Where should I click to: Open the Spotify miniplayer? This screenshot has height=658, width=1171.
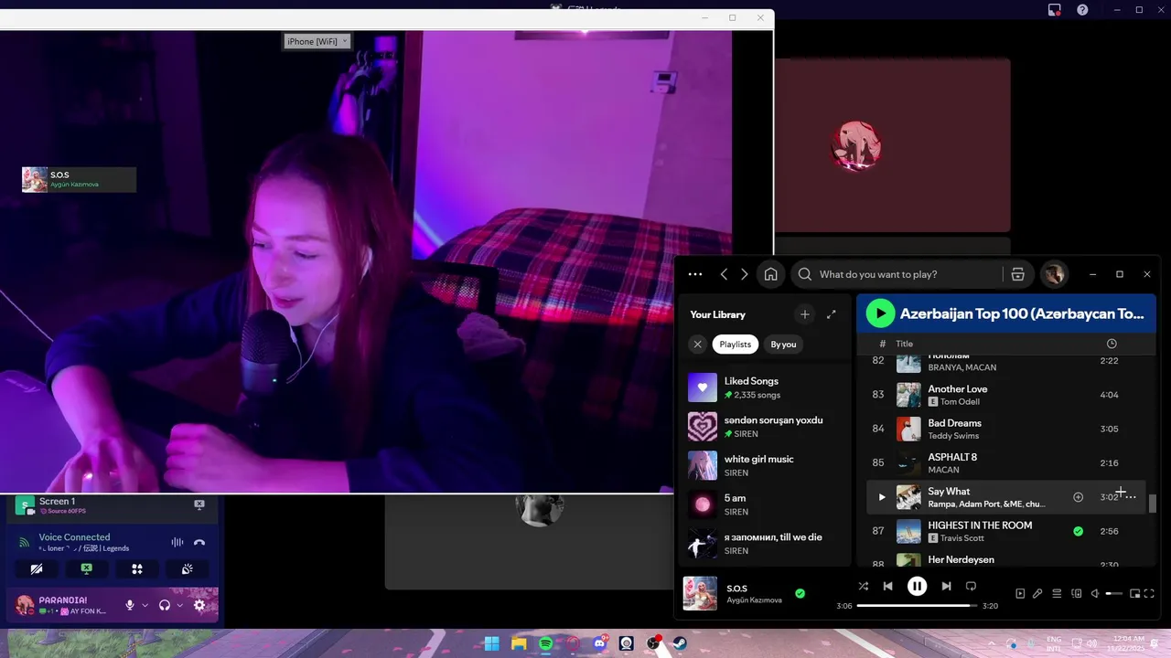tap(1134, 593)
